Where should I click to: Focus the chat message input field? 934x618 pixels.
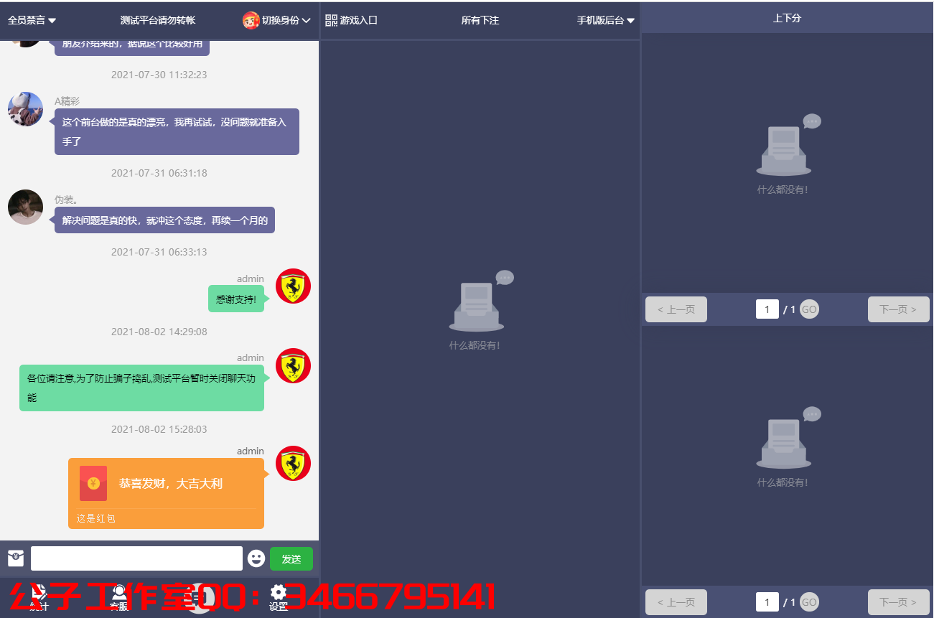click(136, 558)
